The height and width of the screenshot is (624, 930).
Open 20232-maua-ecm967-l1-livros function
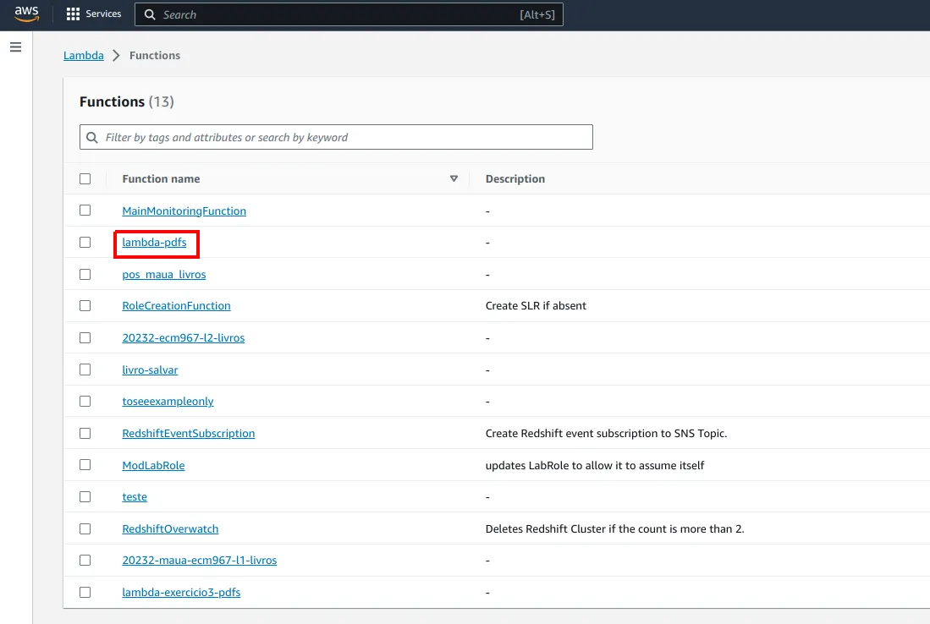pyautogui.click(x=200, y=560)
